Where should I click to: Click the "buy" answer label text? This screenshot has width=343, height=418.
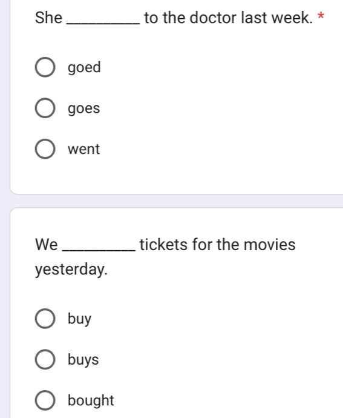79,319
